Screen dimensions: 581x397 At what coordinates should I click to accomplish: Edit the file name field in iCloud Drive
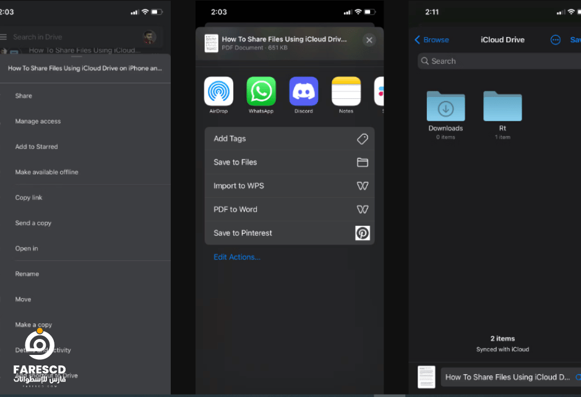tap(510, 377)
